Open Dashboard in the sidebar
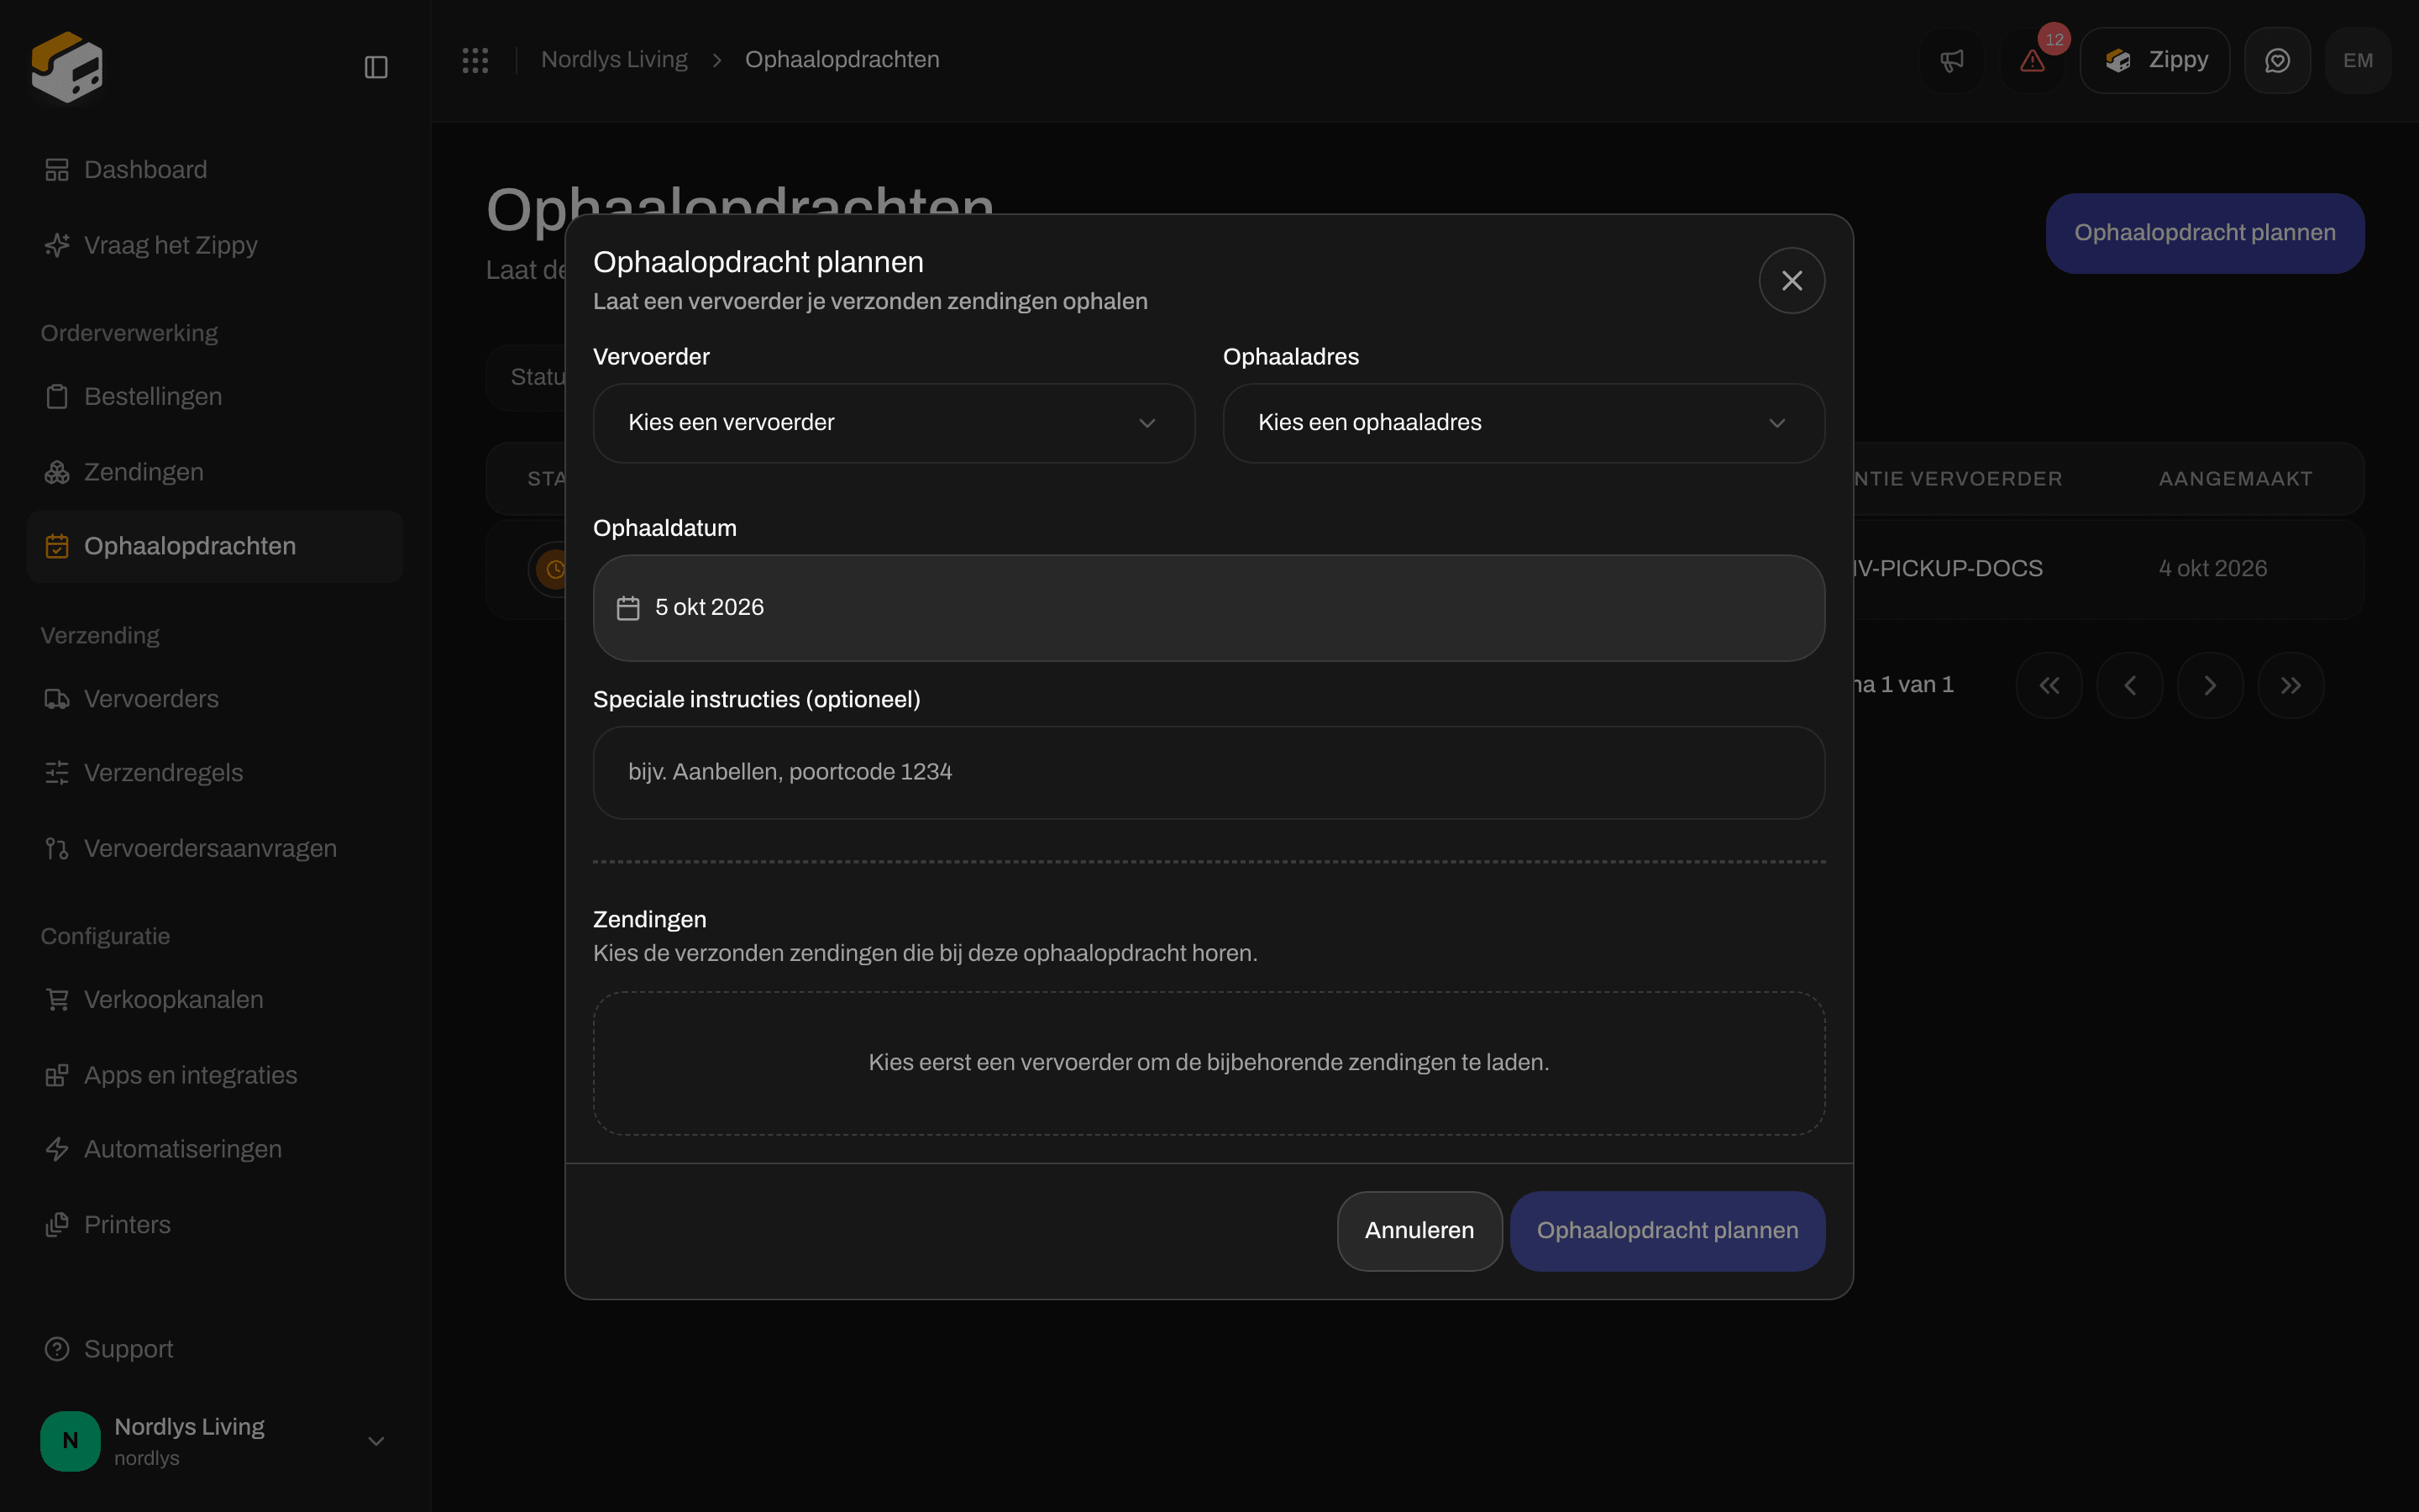The width and height of the screenshot is (2419, 1512). click(x=215, y=170)
